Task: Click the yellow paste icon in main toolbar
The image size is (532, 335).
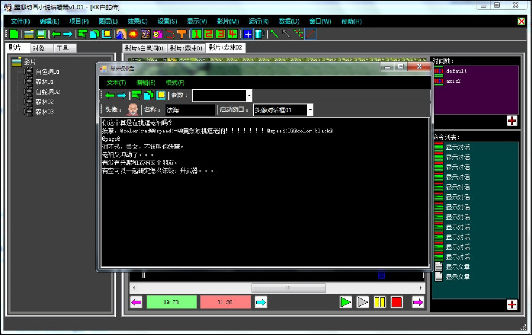Action: (107, 34)
